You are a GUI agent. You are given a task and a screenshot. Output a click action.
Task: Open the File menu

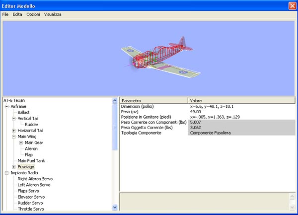pos(5,14)
